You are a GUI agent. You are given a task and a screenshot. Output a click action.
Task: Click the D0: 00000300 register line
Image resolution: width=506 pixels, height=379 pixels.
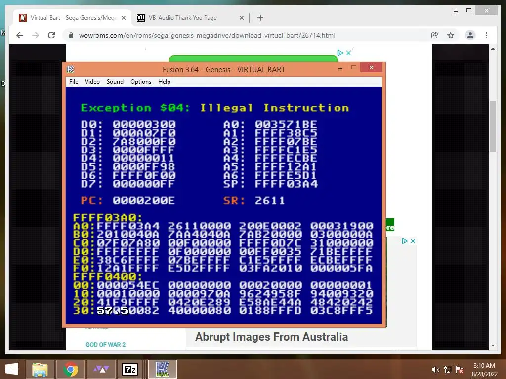pos(128,124)
